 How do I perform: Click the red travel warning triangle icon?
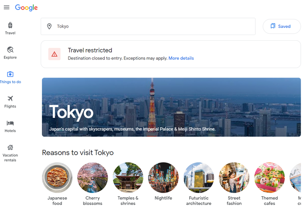pos(54,54)
